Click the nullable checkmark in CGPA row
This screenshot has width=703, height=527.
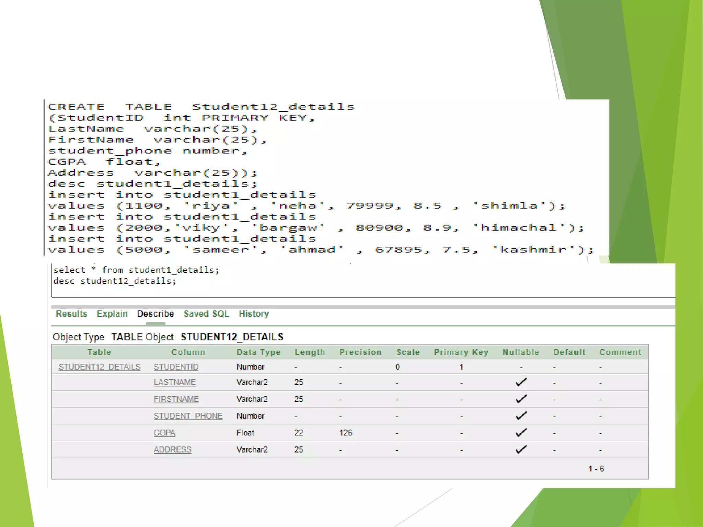click(521, 433)
